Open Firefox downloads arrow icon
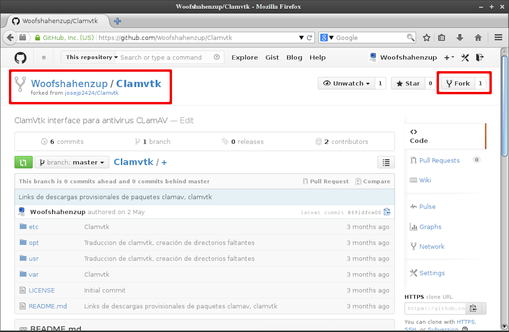The image size is (509, 332). (x=460, y=37)
